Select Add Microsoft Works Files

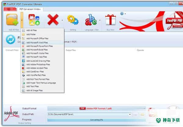pos(42,53)
